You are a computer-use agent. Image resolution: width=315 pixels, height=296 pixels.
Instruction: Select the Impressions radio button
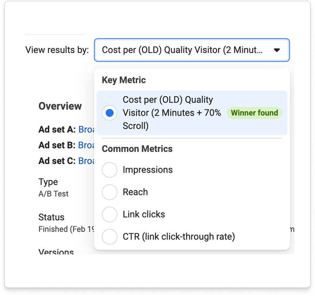(x=109, y=170)
